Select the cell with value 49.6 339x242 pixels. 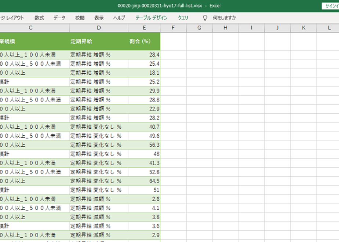tap(144, 136)
